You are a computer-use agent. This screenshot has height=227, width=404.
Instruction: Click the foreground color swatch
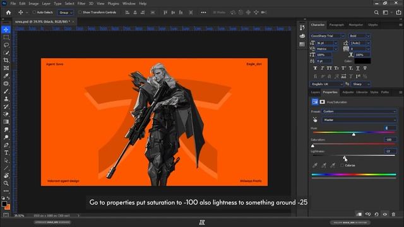point(4,204)
